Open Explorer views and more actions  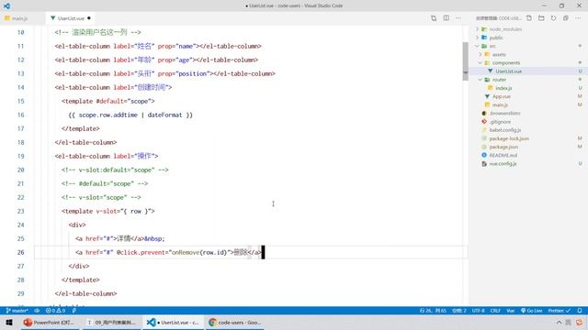click(x=578, y=18)
